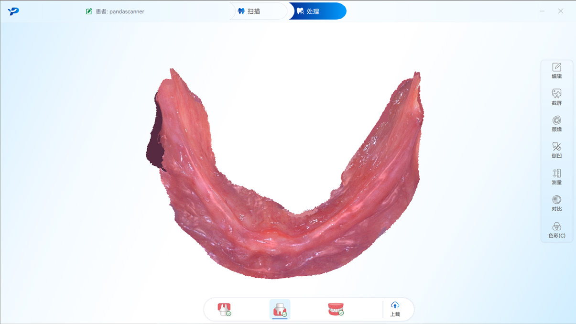Take a screenshot with 截屏
This screenshot has width=576, height=324.
point(556,97)
